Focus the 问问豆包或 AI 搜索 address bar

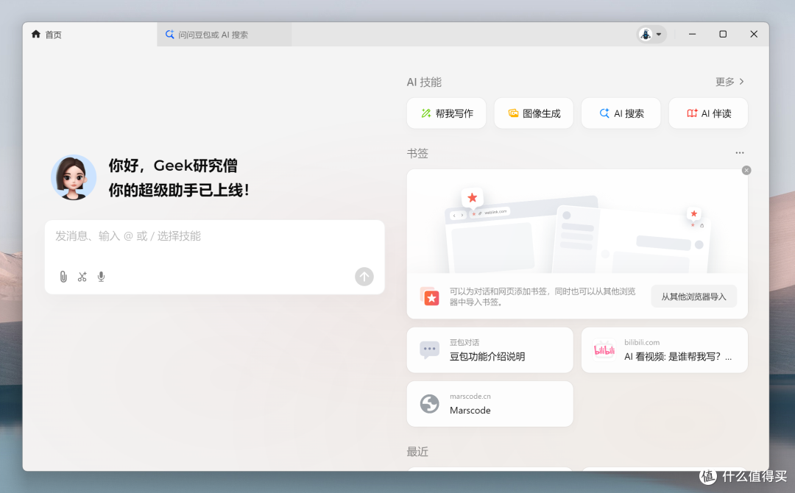pos(224,35)
